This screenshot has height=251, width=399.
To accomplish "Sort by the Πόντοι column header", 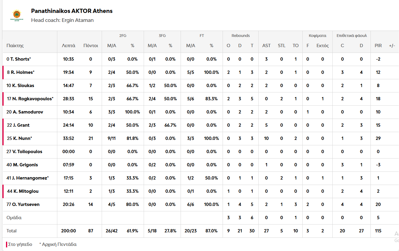I will click(x=91, y=46).
